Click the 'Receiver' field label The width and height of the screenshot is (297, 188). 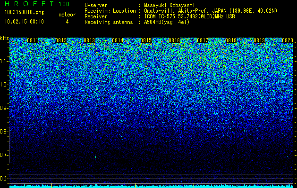tap(96, 16)
